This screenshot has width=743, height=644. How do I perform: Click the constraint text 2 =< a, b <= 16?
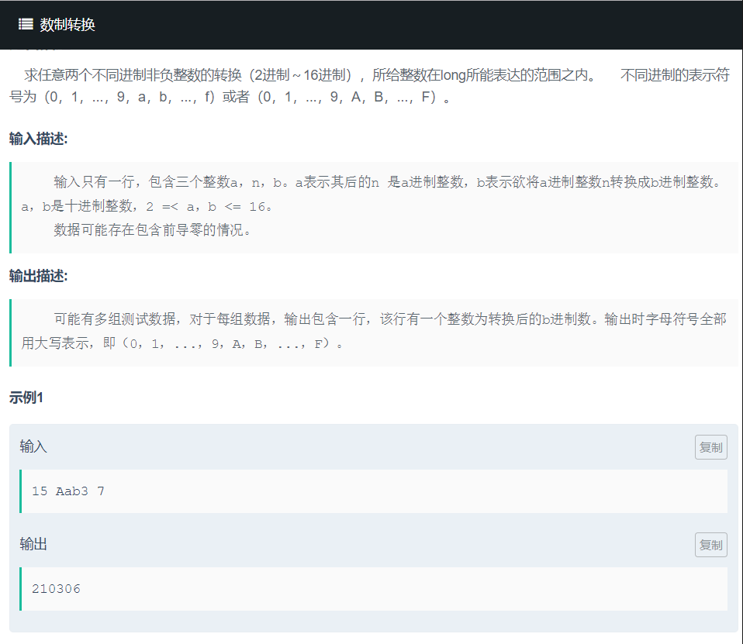point(208,206)
